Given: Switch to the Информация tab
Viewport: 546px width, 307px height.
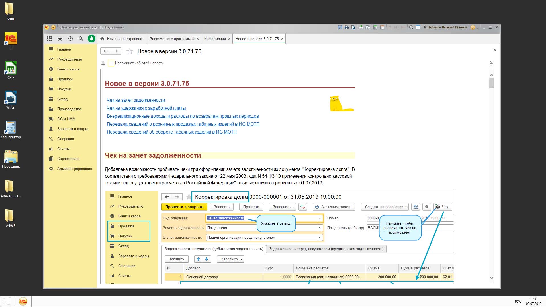Looking at the screenshot, I should (215, 39).
